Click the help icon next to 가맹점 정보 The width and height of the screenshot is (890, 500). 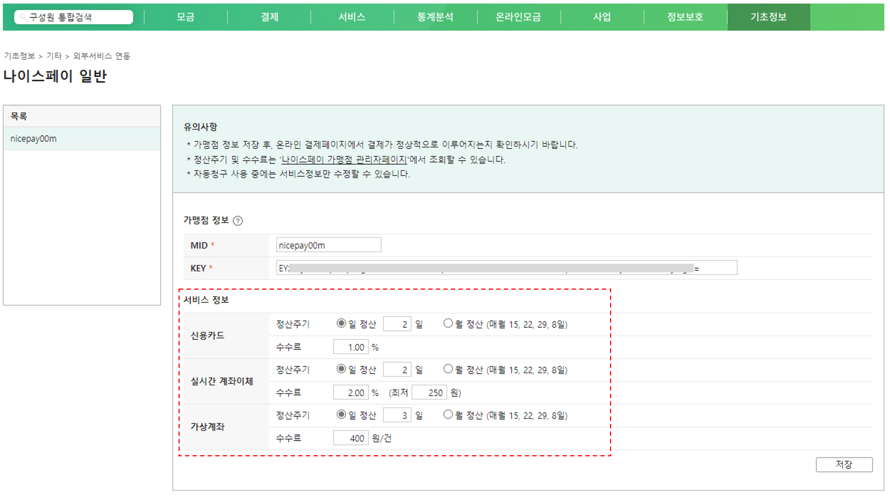click(238, 221)
